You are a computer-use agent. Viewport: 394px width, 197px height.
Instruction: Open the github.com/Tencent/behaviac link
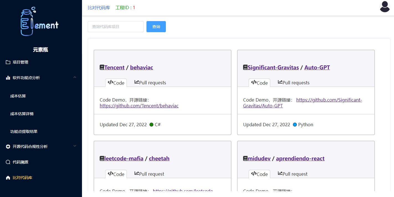139,106
